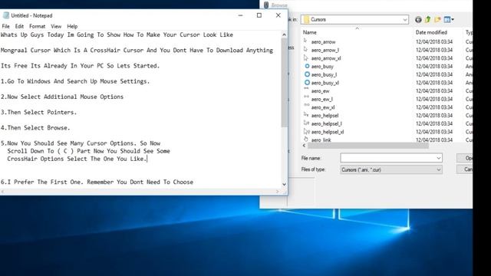Viewport: 491px width, 276px height.
Task: Click Notepad vertical scrollbar down arrow
Action: coord(284,184)
